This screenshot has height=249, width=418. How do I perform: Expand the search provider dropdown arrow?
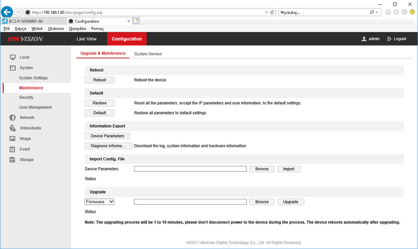377,12
